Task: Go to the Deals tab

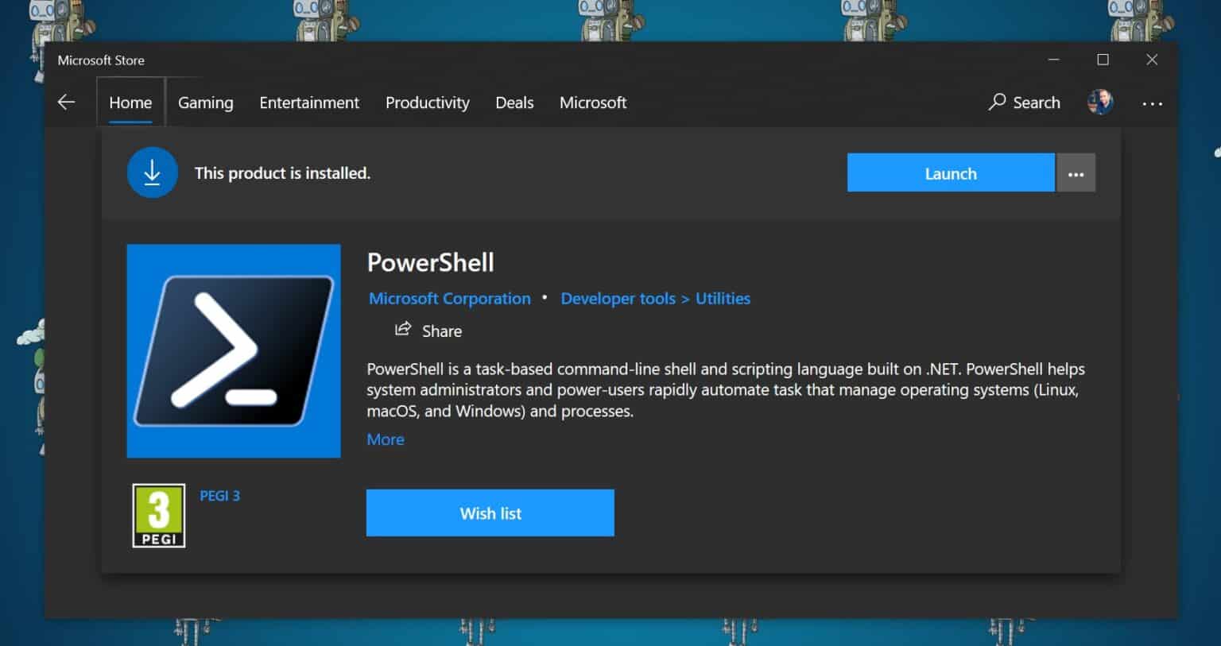Action: point(514,103)
